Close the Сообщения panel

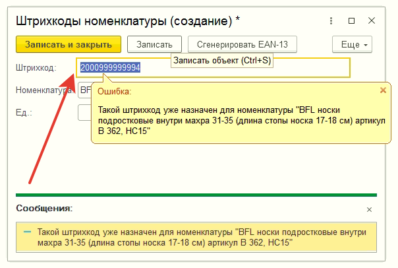[x=369, y=209]
